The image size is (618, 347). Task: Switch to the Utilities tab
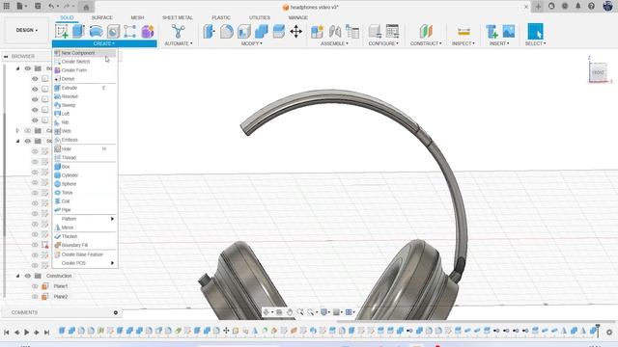(260, 17)
